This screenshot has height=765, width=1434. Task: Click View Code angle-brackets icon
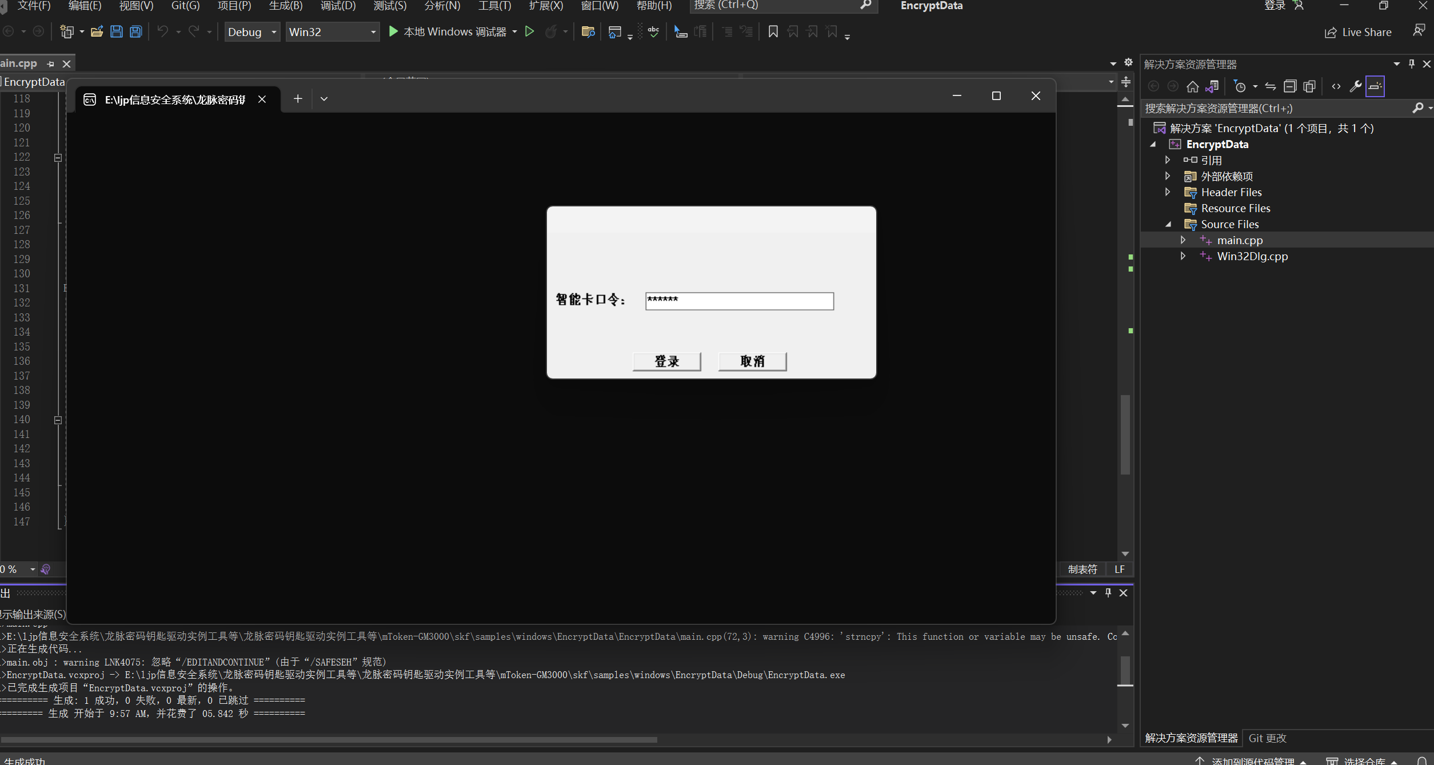tap(1336, 87)
